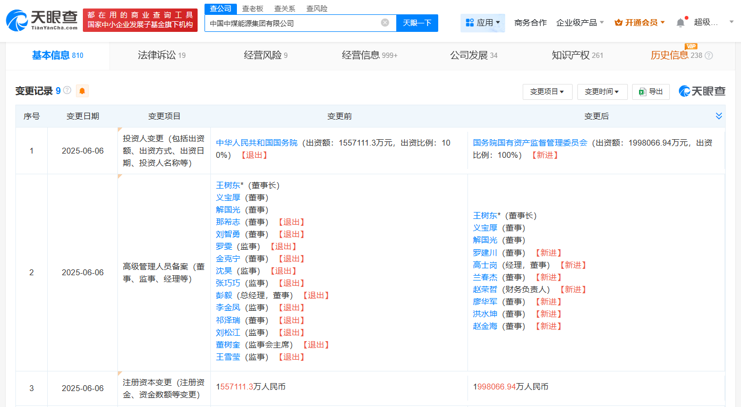Open the 沈昊 supervisor link

click(x=224, y=271)
